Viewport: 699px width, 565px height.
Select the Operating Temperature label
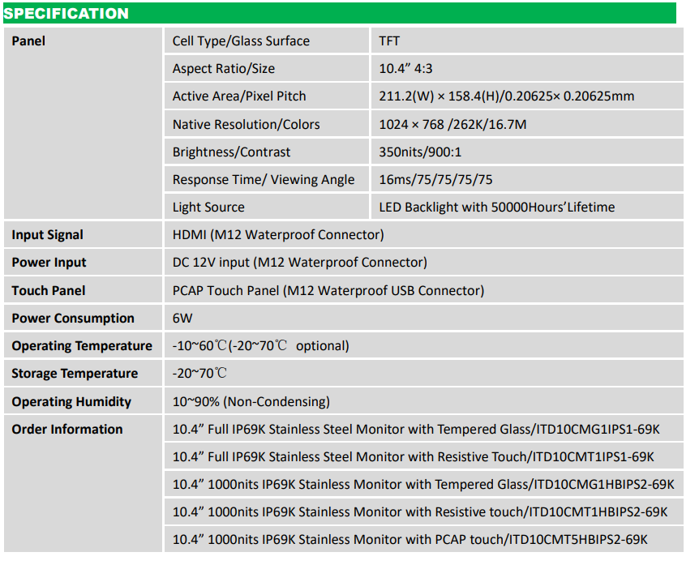coord(82,346)
